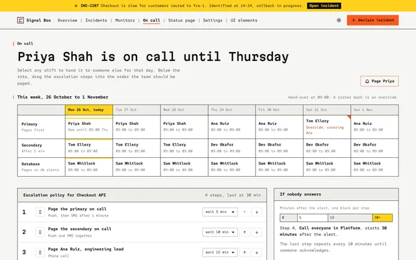Click the Signal Box logo icon

(20, 20)
